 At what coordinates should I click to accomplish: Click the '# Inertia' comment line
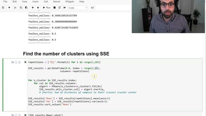88,92
